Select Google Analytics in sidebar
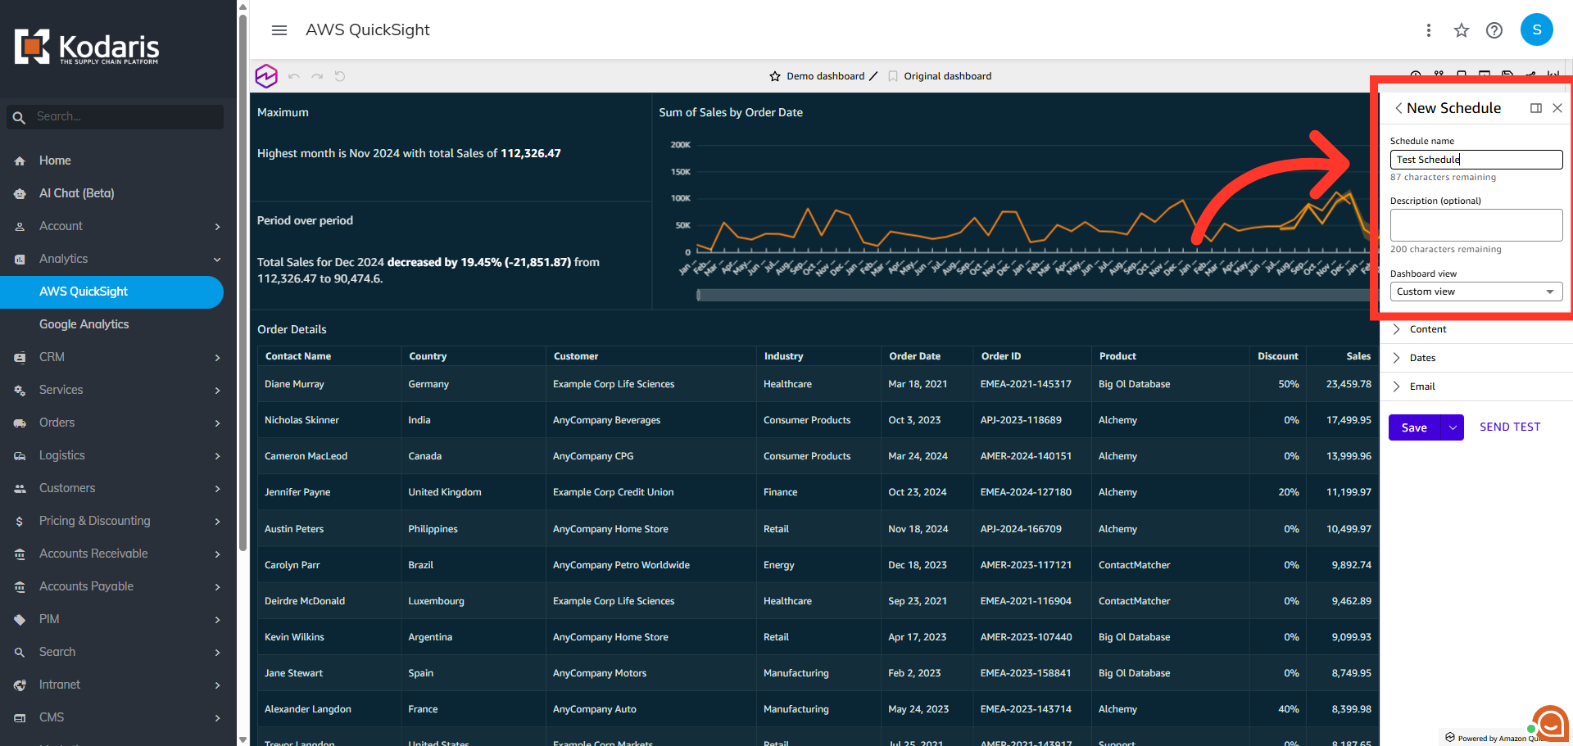 click(84, 324)
